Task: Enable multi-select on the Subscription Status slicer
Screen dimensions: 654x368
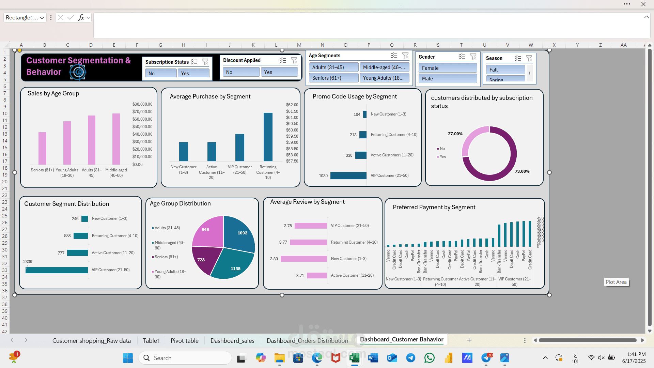Action: pos(194,62)
